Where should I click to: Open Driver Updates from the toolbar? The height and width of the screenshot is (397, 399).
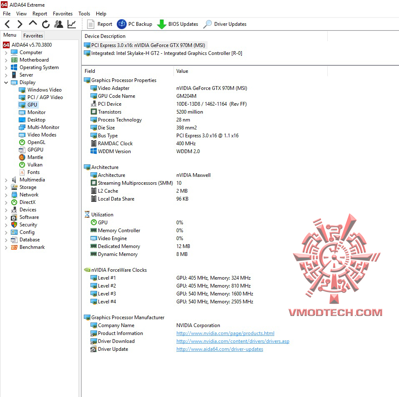225,24
